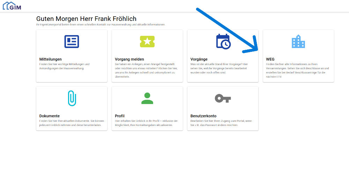Click the Guten Morgen greeting heading
The height and width of the screenshot is (174, 349).
click(x=86, y=19)
